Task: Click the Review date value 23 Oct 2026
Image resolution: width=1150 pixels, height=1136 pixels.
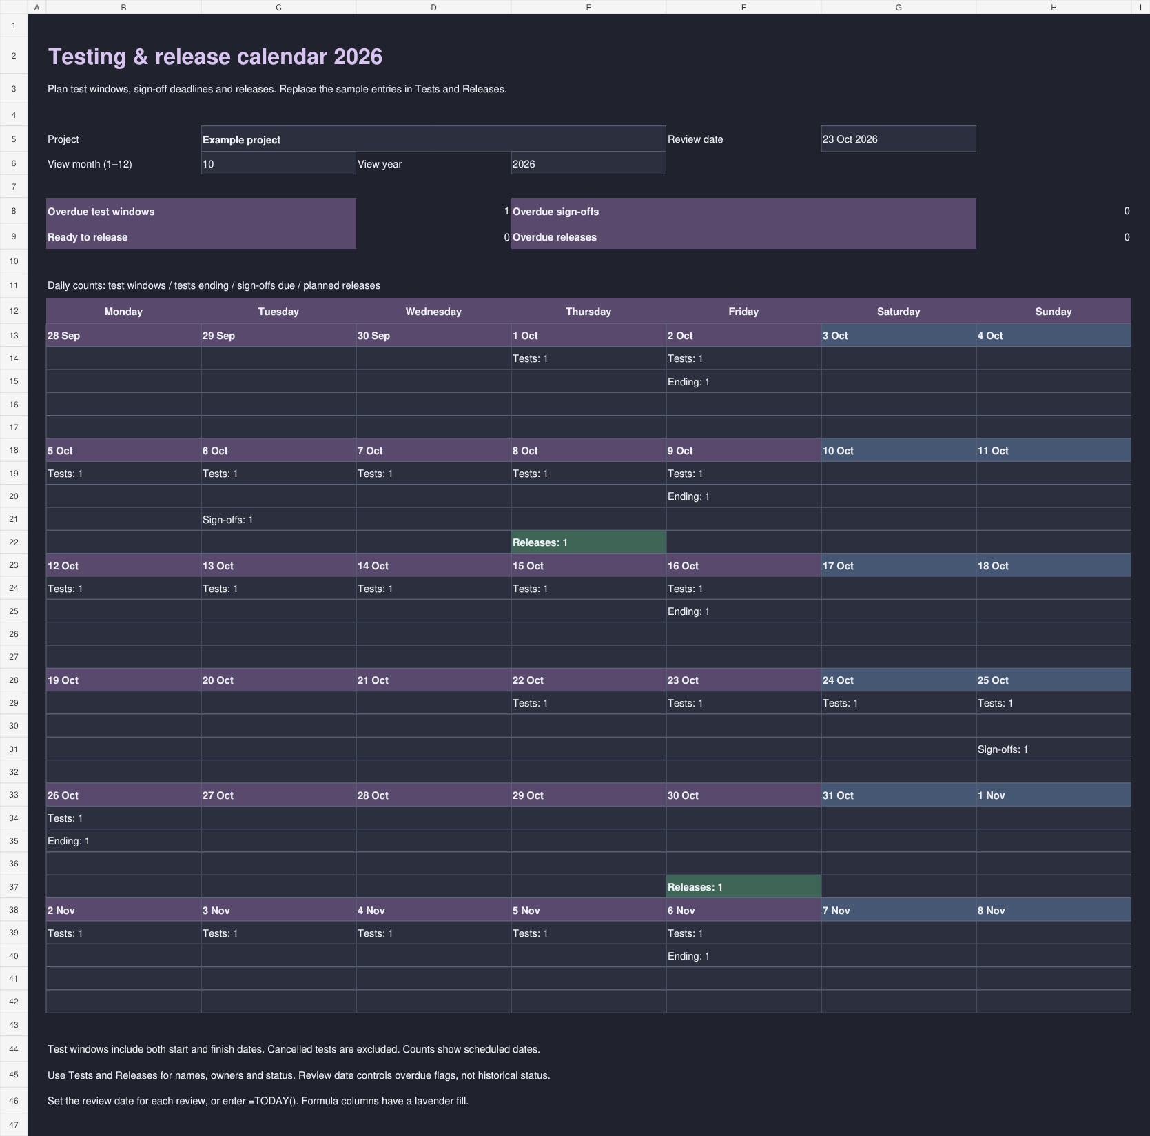Action: [899, 139]
